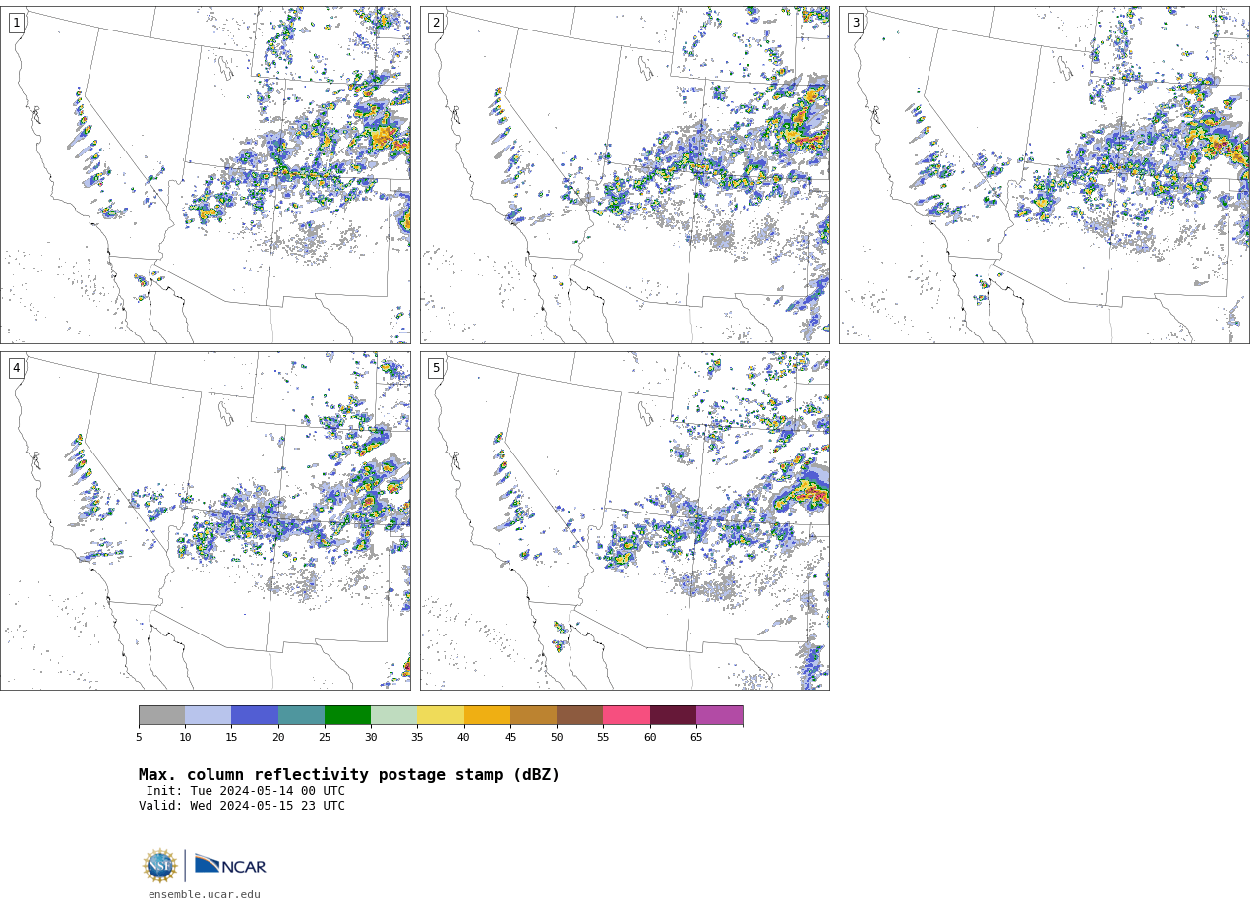Click the gray 5-10 dBZ swatch
The image size is (1259, 905).
[161, 715]
